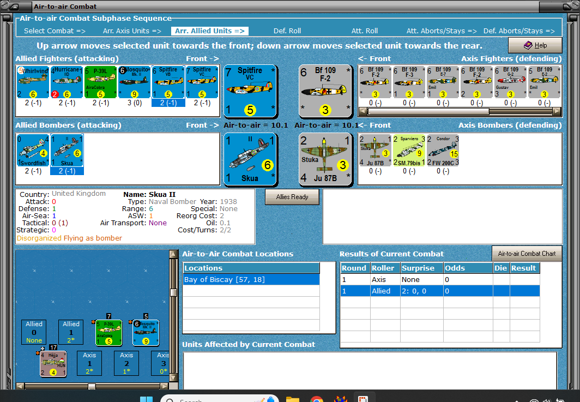
Task: Select the small Skua bomber in Allied Bombers list
Action: [x=67, y=151]
